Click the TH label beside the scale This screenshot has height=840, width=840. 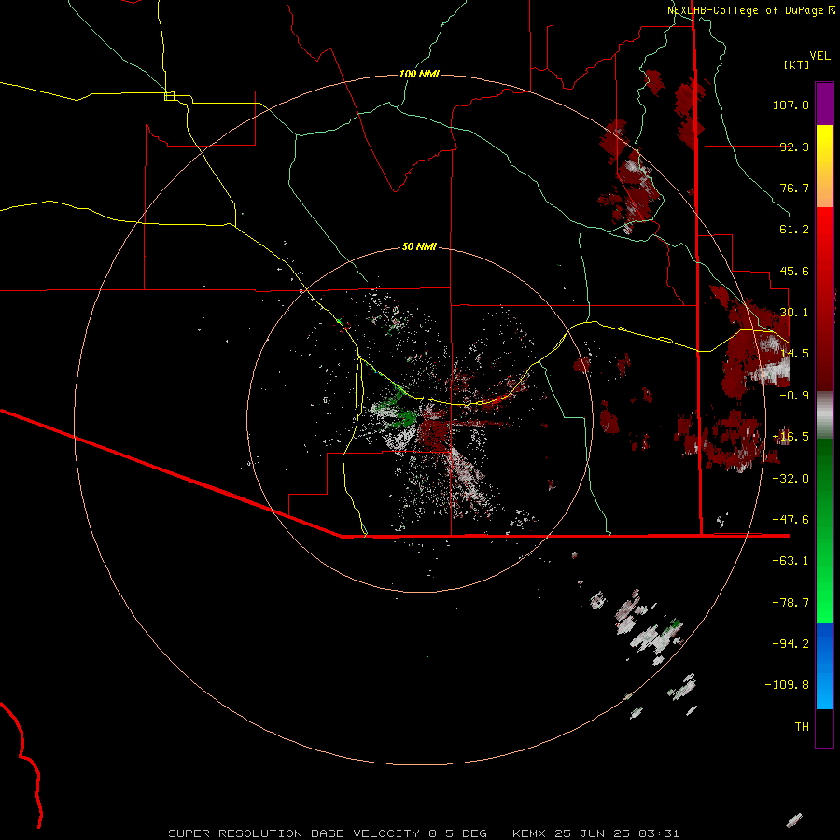(802, 727)
